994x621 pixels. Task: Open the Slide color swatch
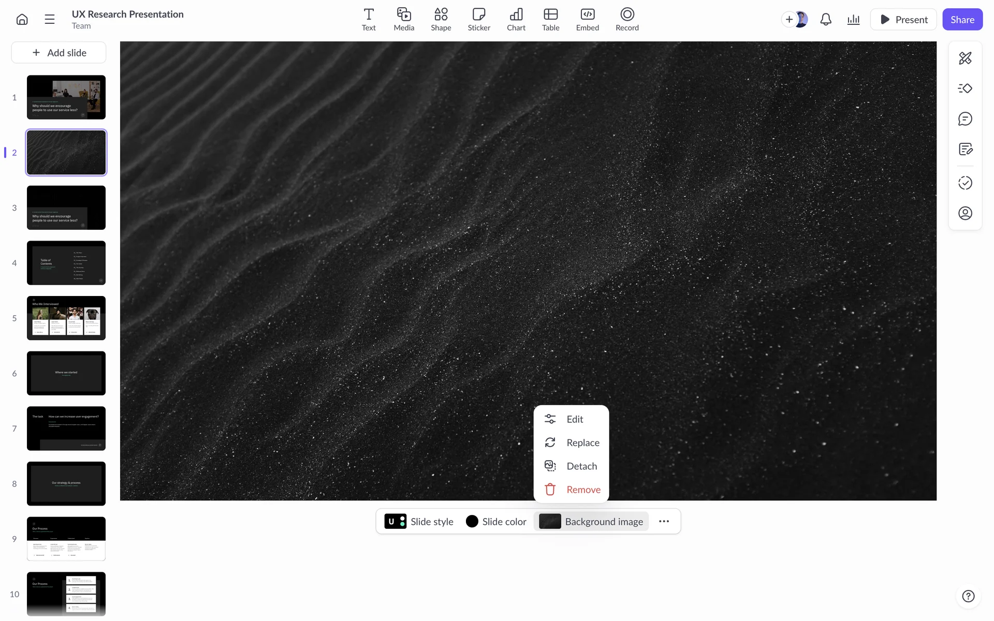[495, 522]
